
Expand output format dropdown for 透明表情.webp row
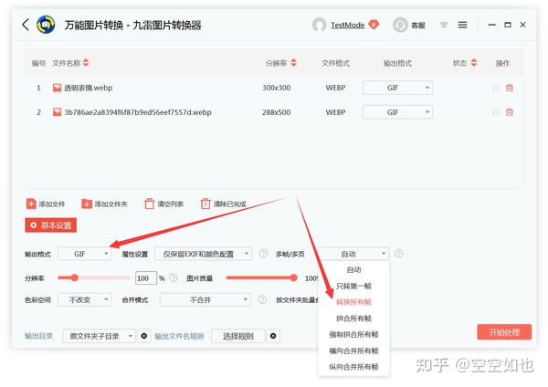point(397,88)
